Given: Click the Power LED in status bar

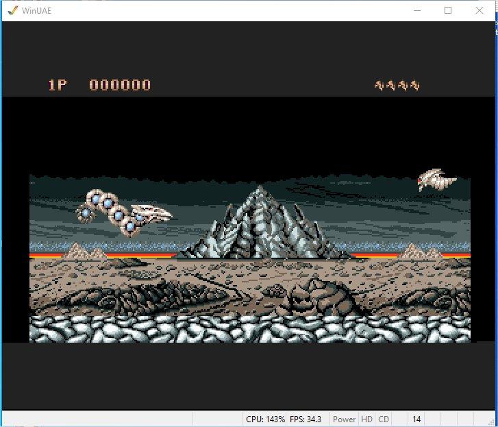Looking at the screenshot, I should click(345, 419).
